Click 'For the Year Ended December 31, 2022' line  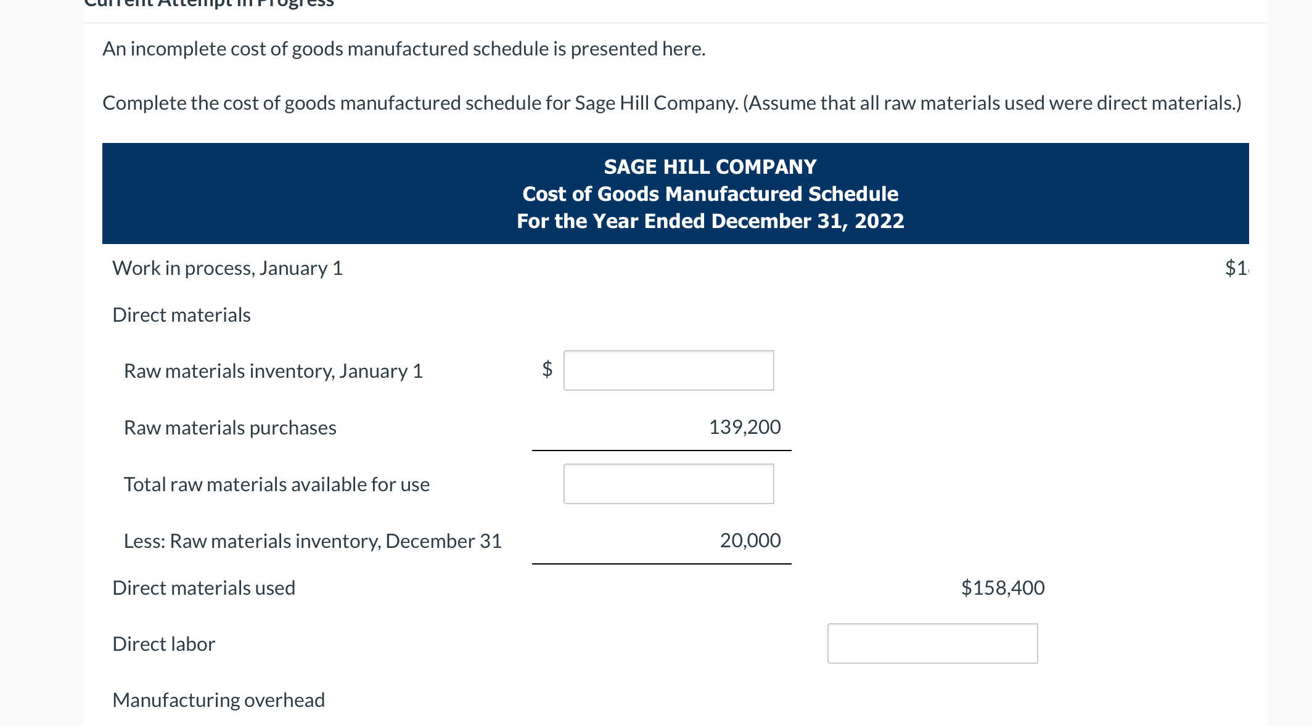tap(710, 221)
